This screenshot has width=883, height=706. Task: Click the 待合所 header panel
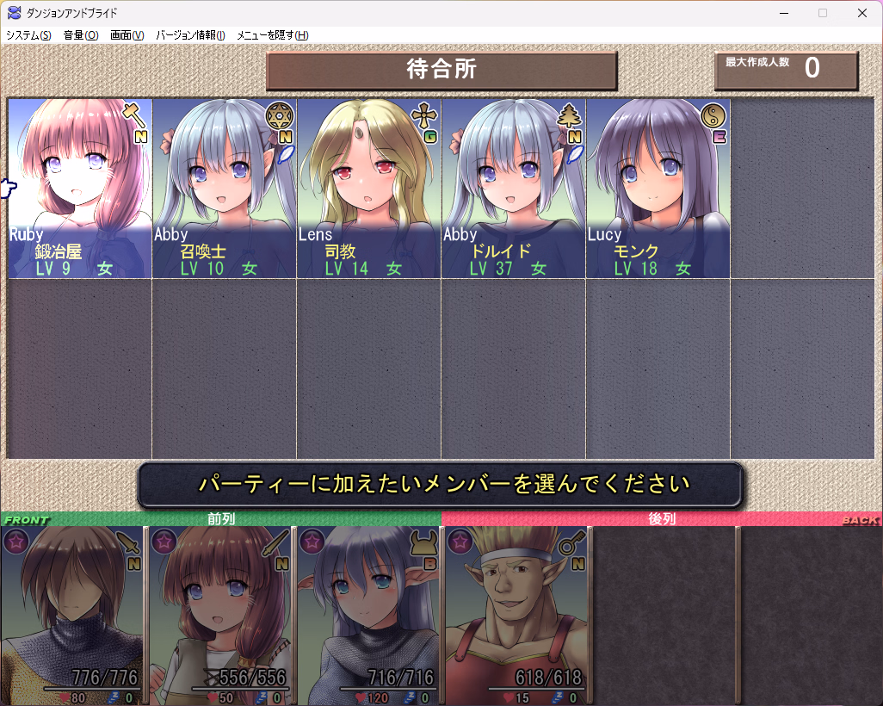[x=441, y=71]
